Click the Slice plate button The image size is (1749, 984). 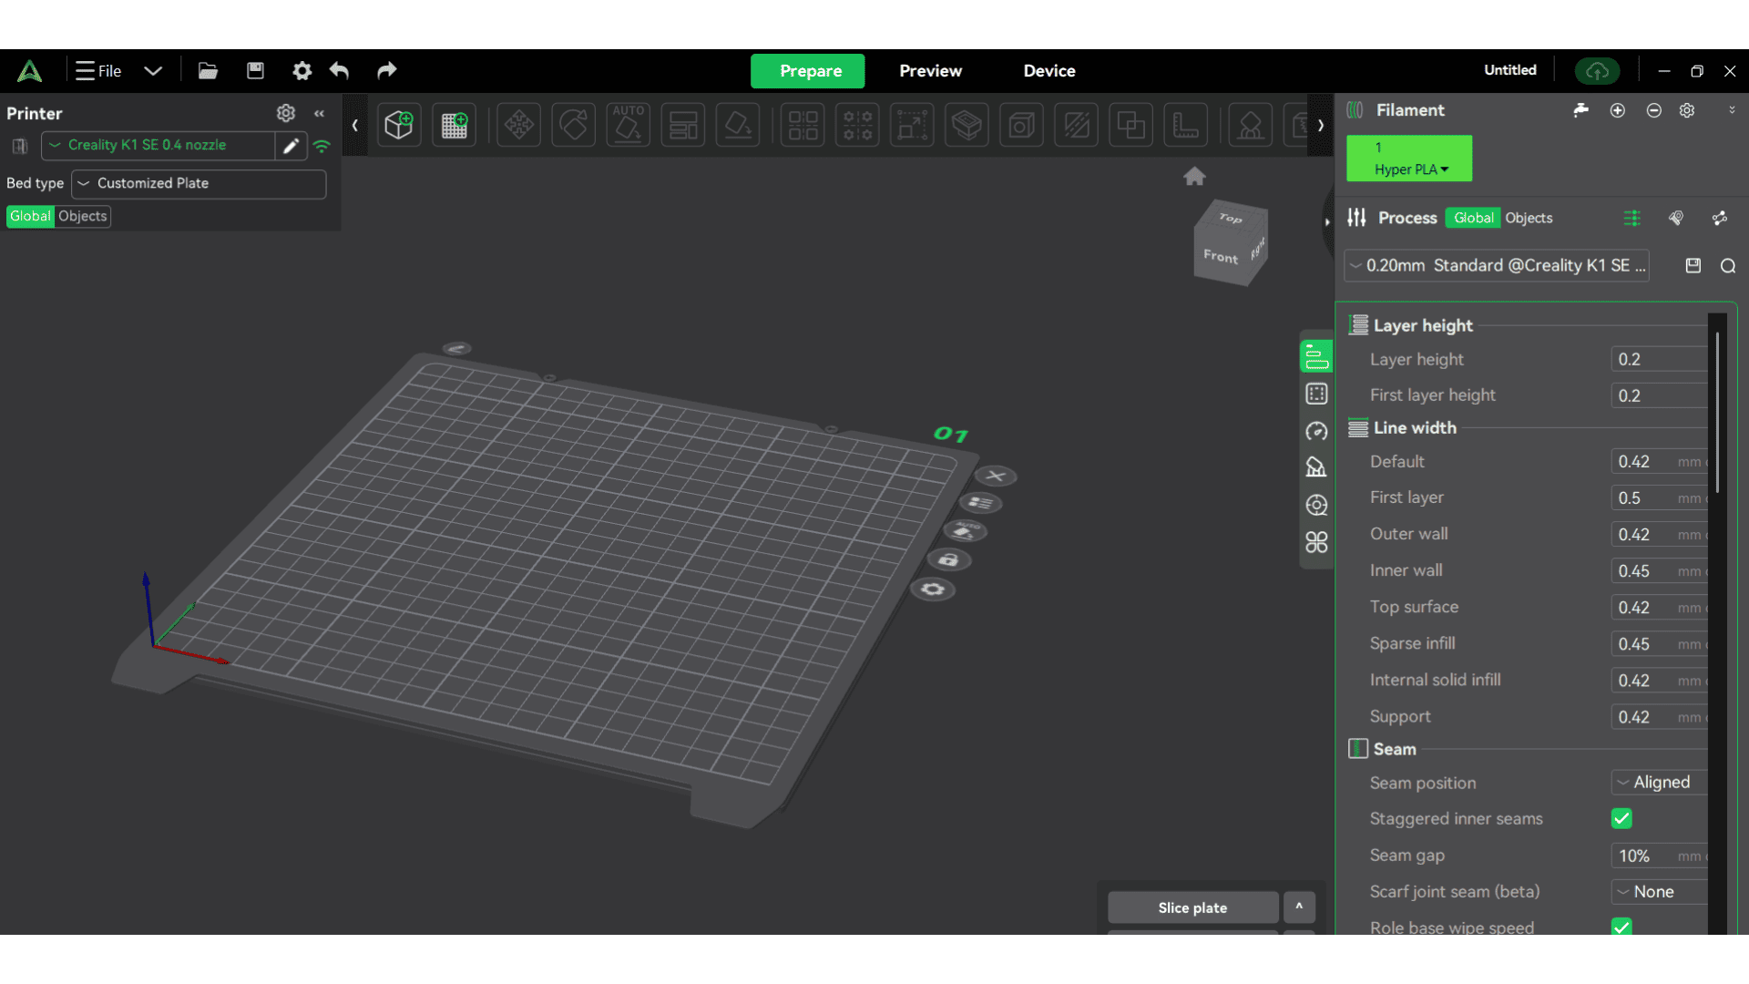(x=1192, y=907)
